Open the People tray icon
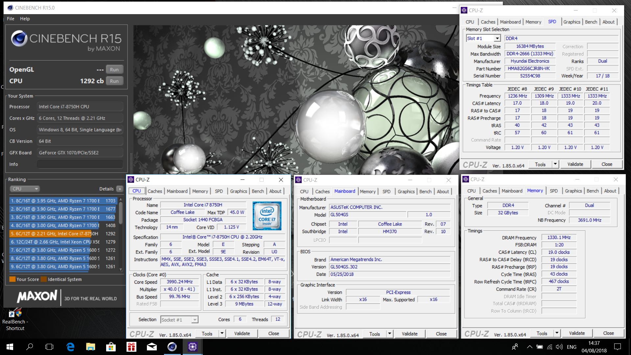 pos(515,347)
